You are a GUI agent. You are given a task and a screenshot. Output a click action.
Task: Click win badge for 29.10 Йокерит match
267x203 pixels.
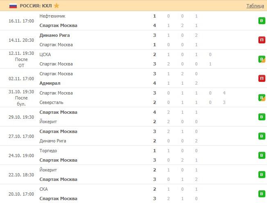261,117
